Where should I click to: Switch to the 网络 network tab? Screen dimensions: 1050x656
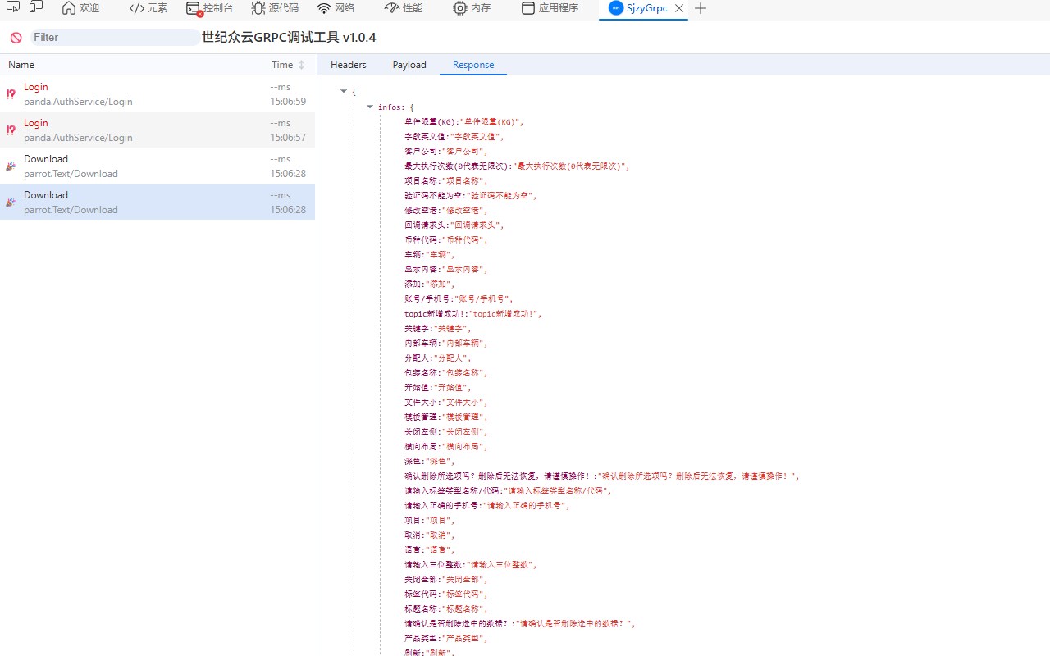[336, 8]
